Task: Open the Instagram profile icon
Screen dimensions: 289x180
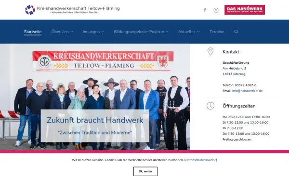Action: tap(216, 10)
